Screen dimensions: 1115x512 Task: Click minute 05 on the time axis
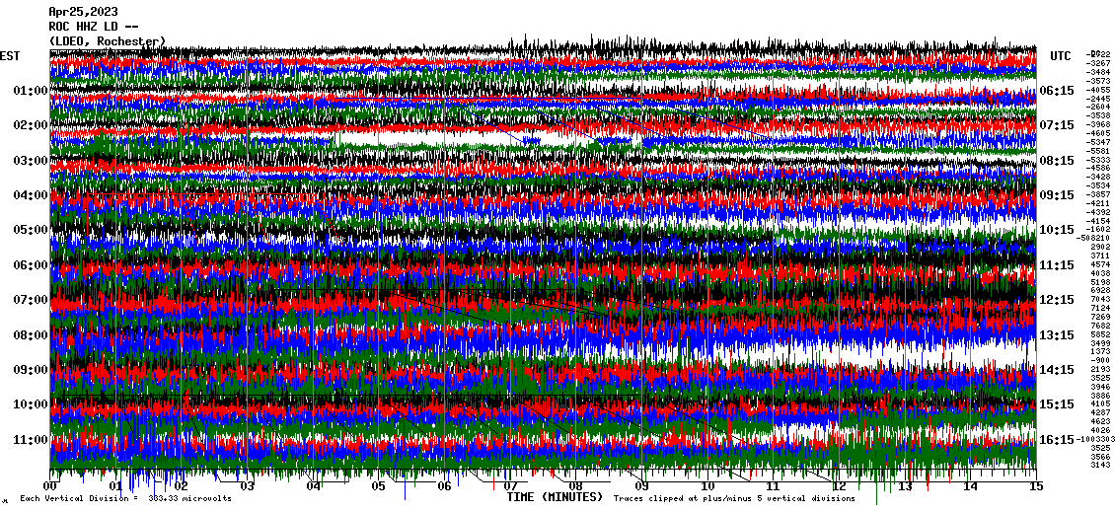(x=379, y=486)
